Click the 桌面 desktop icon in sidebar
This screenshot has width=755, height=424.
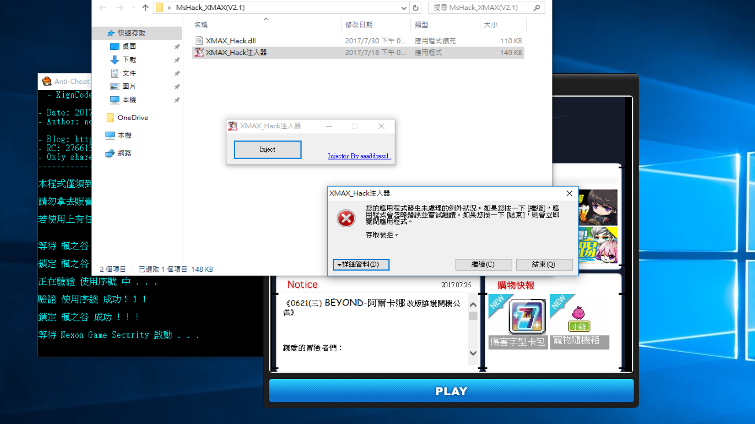pyautogui.click(x=114, y=47)
